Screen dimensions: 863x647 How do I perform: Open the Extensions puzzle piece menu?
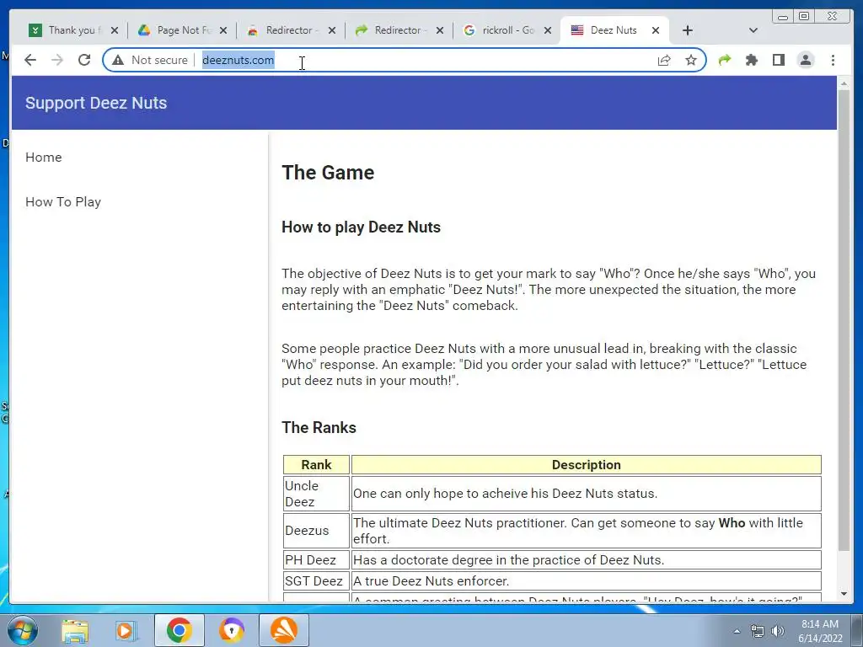click(751, 60)
